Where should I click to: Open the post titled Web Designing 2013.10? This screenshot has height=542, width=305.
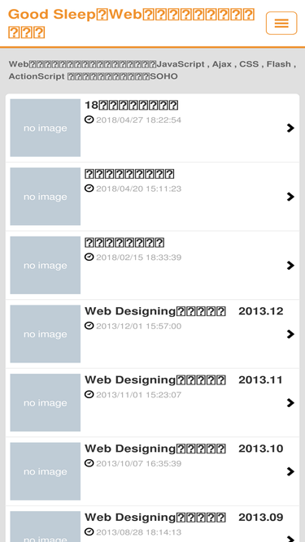tap(184, 449)
